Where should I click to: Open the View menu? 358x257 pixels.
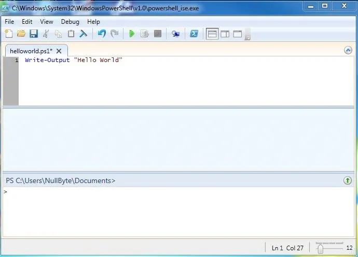tap(47, 22)
